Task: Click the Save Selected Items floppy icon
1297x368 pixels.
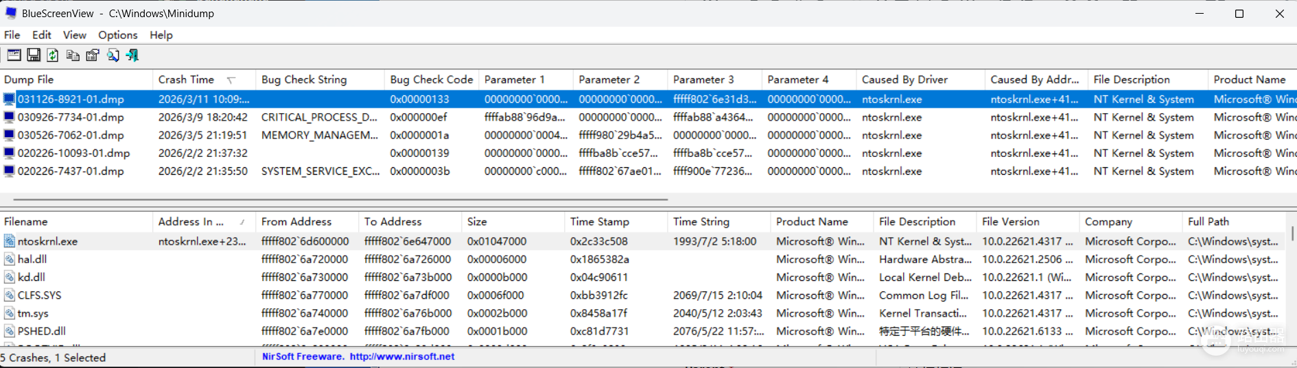Action: point(34,56)
